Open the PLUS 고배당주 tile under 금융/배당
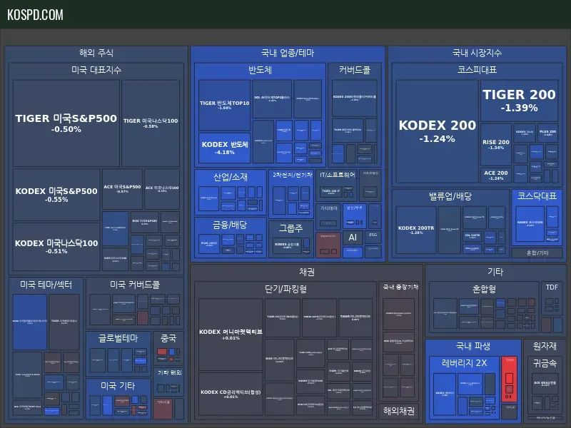The image size is (571, 428). pyautogui.click(x=209, y=244)
